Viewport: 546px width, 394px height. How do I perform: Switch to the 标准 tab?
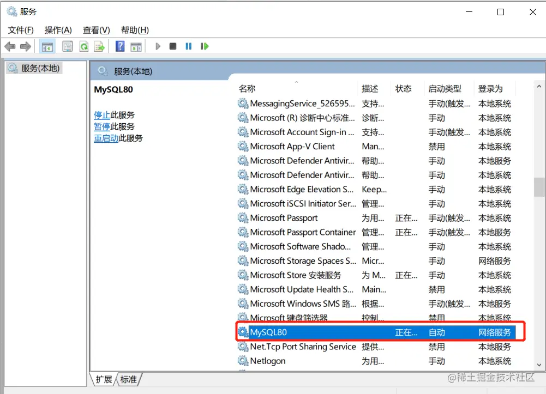tap(129, 379)
